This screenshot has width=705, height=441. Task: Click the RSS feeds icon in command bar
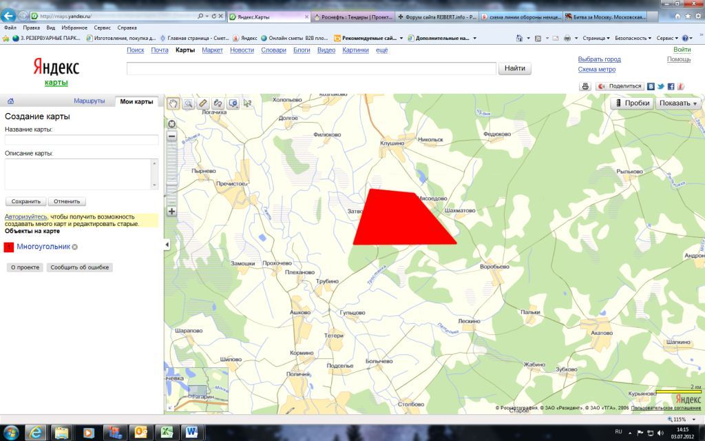[x=538, y=39]
